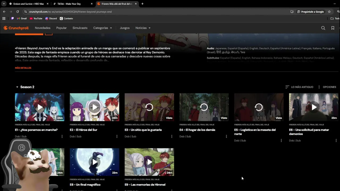
Task: Open the more options dots for E2
Action: (117, 136)
